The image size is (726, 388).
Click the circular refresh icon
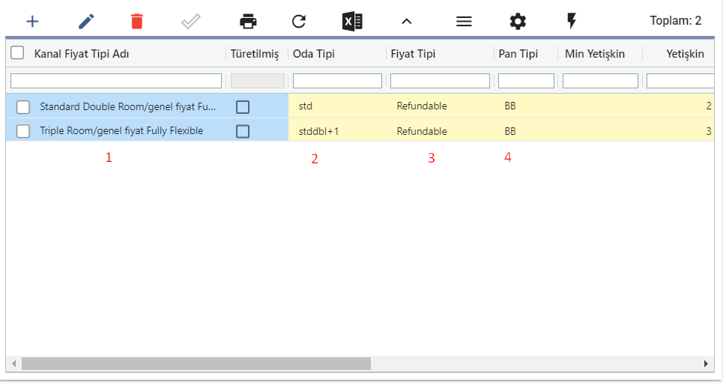click(299, 21)
